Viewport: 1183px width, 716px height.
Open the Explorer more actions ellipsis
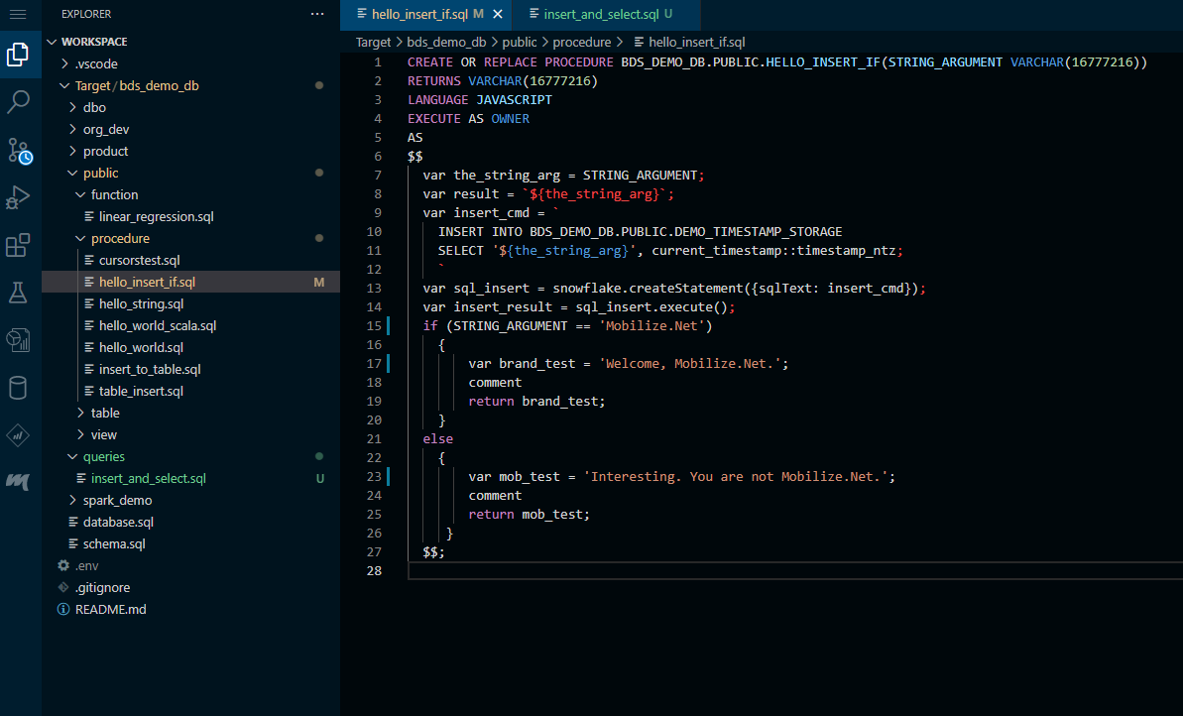[317, 14]
